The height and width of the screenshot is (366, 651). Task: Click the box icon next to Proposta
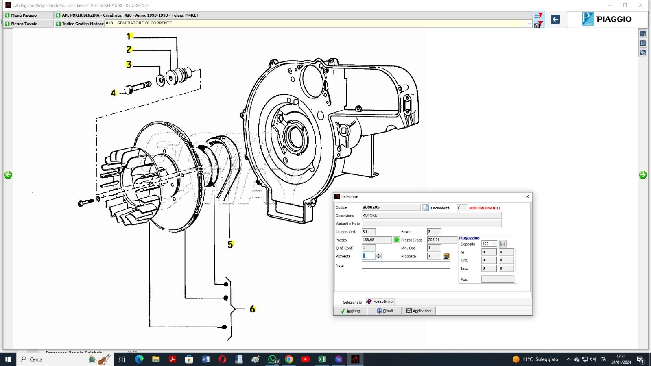(x=446, y=256)
